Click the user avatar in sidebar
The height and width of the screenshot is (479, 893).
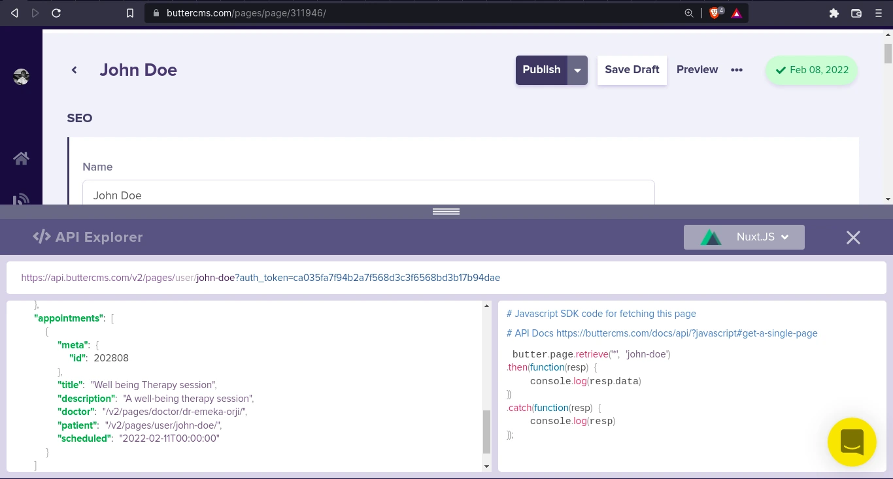coord(21,76)
